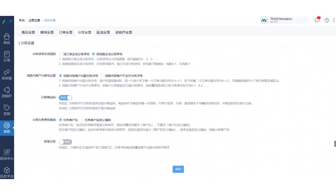Open 信息平台 information platform icon
Screen dimensions: 336x195
[7, 173]
